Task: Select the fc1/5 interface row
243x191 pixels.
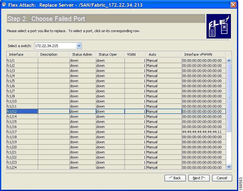Action: tap(116, 81)
